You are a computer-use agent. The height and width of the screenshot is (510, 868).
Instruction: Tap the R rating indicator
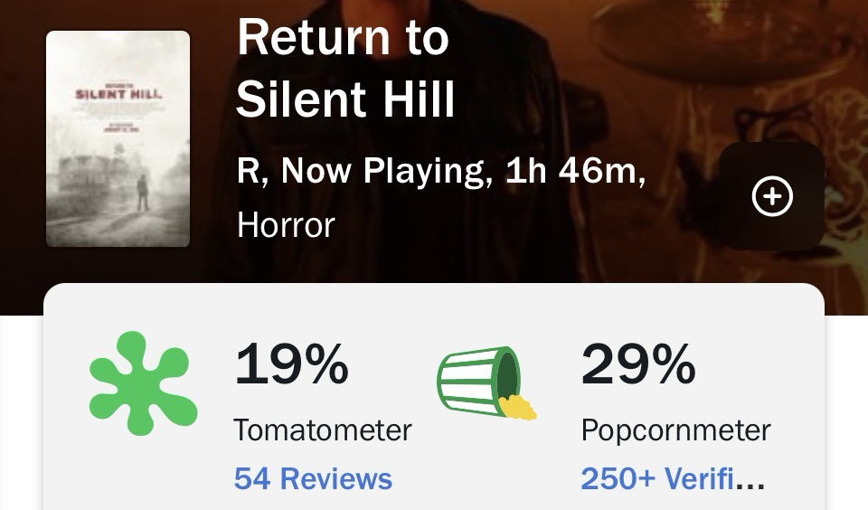coord(249,170)
